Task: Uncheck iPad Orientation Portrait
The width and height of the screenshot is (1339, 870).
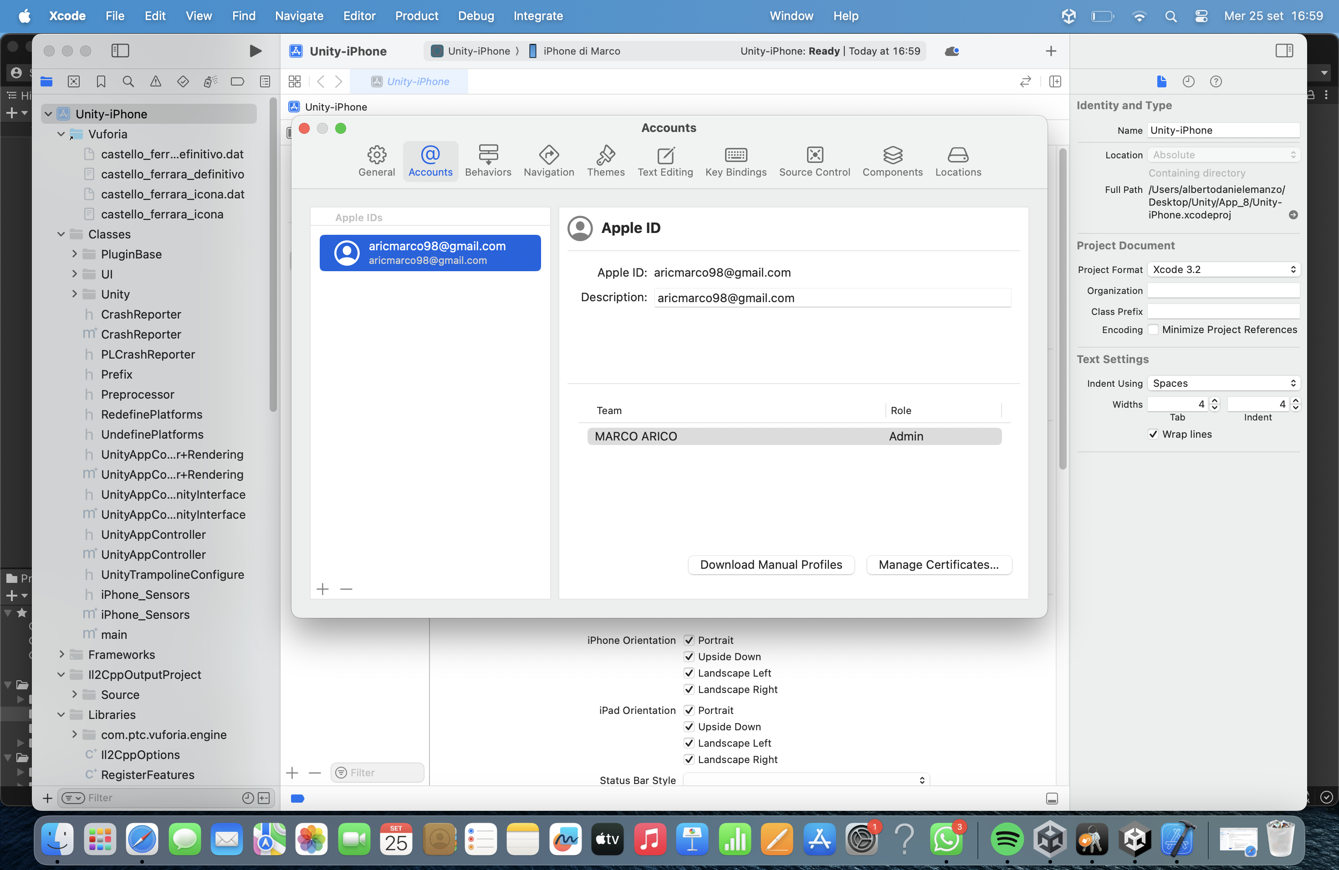Action: tap(689, 710)
